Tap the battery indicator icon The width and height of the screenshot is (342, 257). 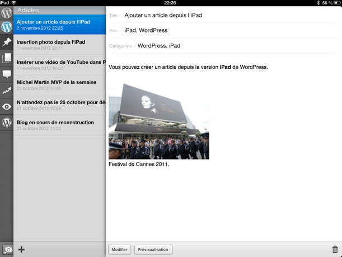pyautogui.click(x=337, y=3)
